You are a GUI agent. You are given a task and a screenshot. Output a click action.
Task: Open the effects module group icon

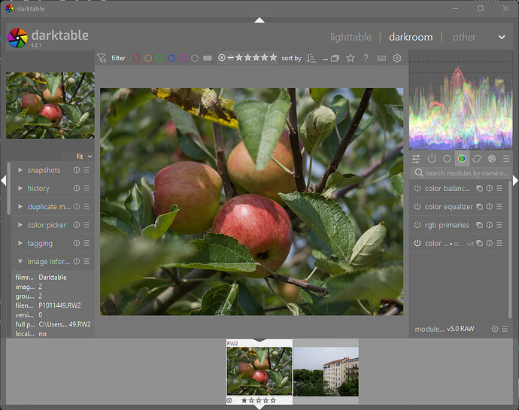click(492, 159)
